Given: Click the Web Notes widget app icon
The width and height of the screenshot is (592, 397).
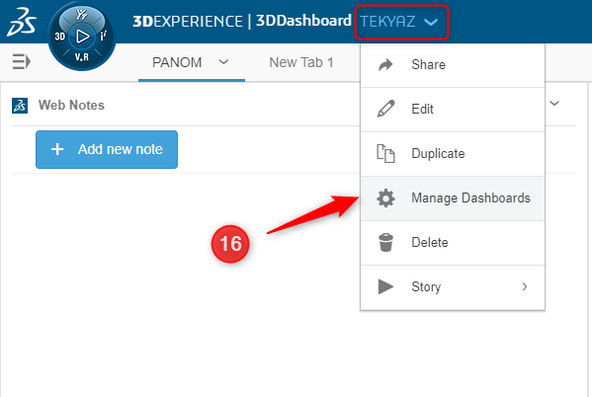Looking at the screenshot, I should (x=20, y=106).
